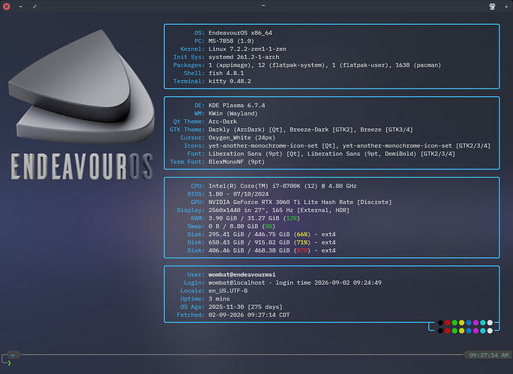
Task: Click the Packages line with 1638 (pacman)
Action: click(325, 65)
